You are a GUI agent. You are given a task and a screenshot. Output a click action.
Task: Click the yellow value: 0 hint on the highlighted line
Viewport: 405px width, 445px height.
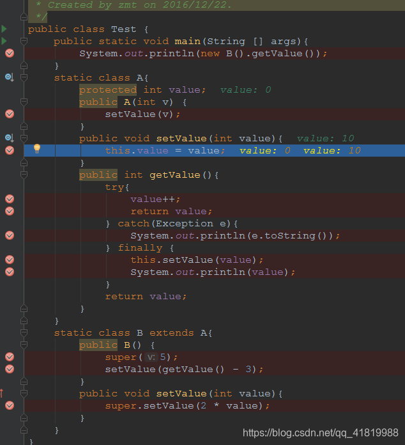pos(265,151)
